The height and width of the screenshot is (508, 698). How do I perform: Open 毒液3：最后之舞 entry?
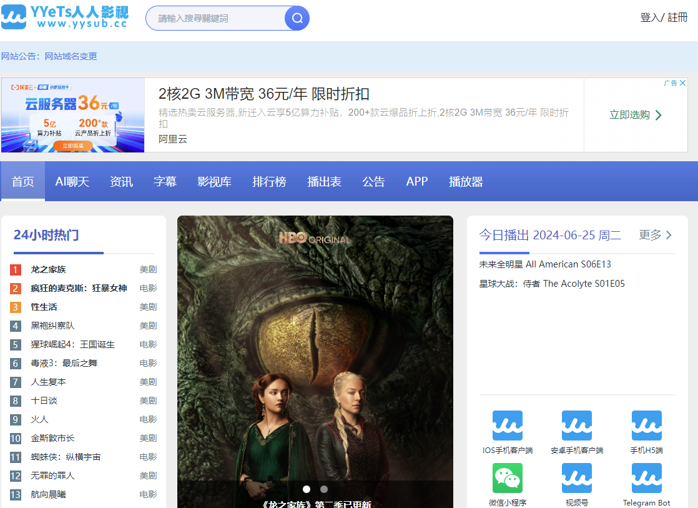64,363
